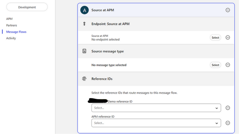Remove the message type row with minus icon
239x134 pixels.
pyautogui.click(x=228, y=65)
